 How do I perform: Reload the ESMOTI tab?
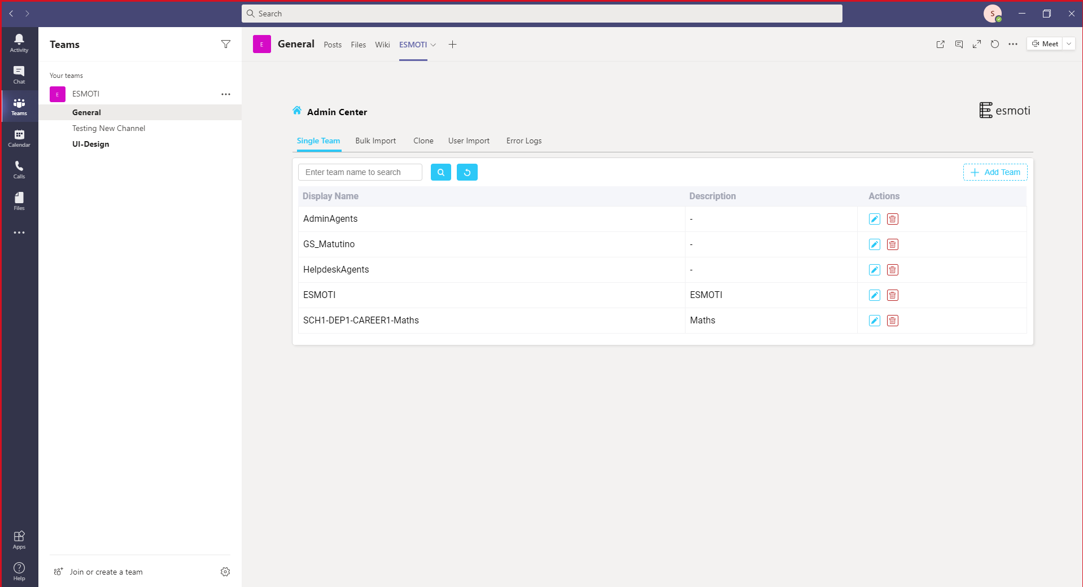click(x=995, y=44)
